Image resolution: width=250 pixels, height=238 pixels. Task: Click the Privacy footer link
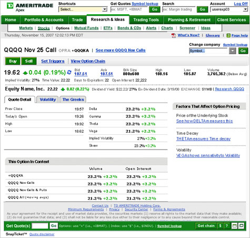point(114,210)
